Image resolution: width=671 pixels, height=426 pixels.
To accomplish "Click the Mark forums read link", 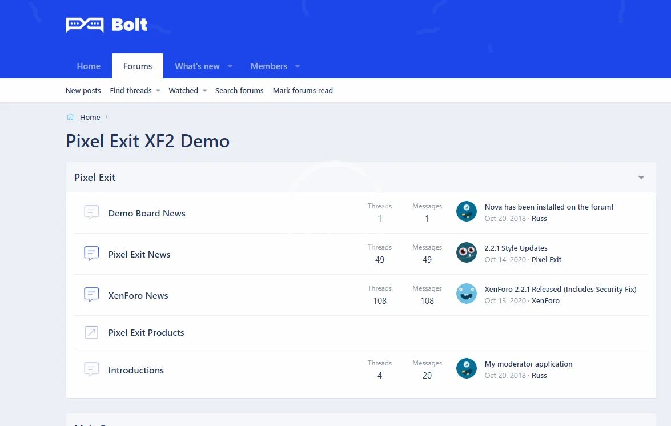I will [x=303, y=91].
